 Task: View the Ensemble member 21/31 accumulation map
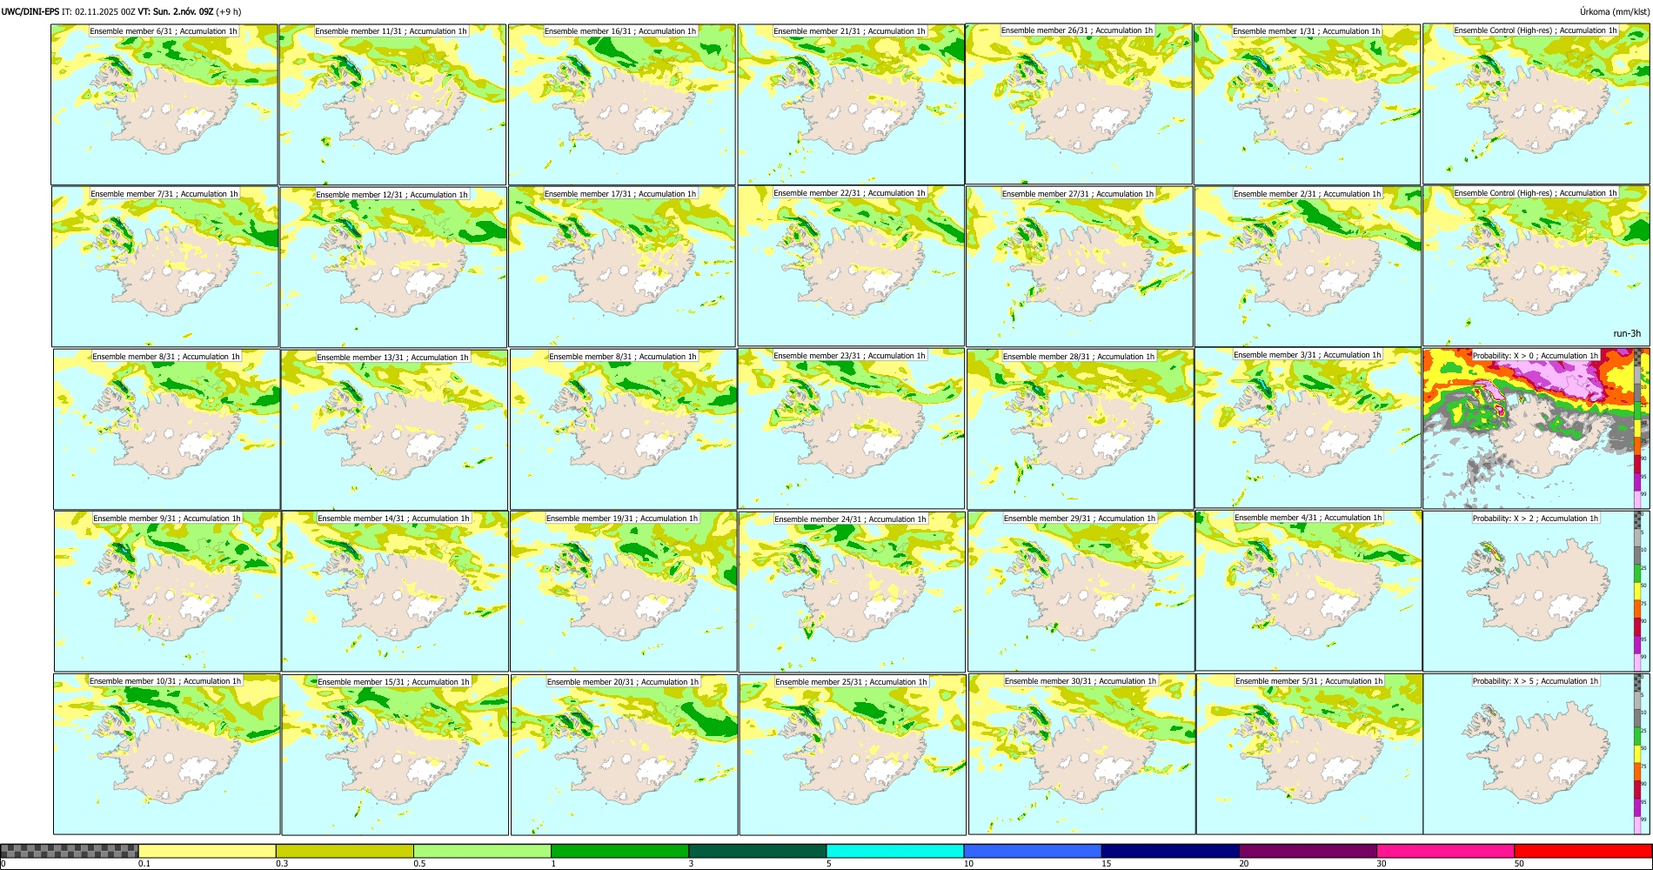[x=851, y=104]
